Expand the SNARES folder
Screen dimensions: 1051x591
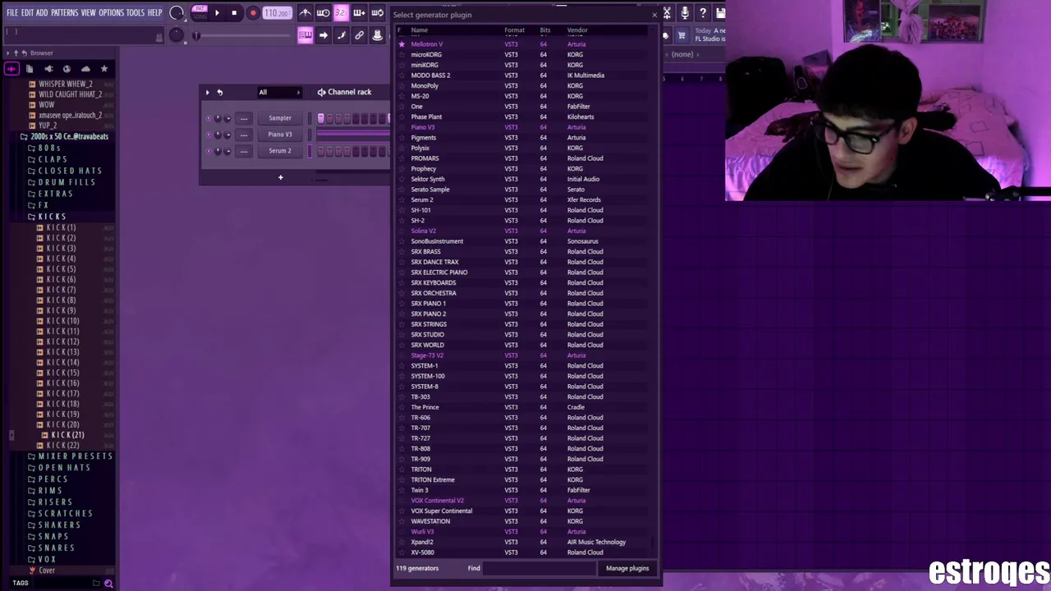pyautogui.click(x=56, y=548)
